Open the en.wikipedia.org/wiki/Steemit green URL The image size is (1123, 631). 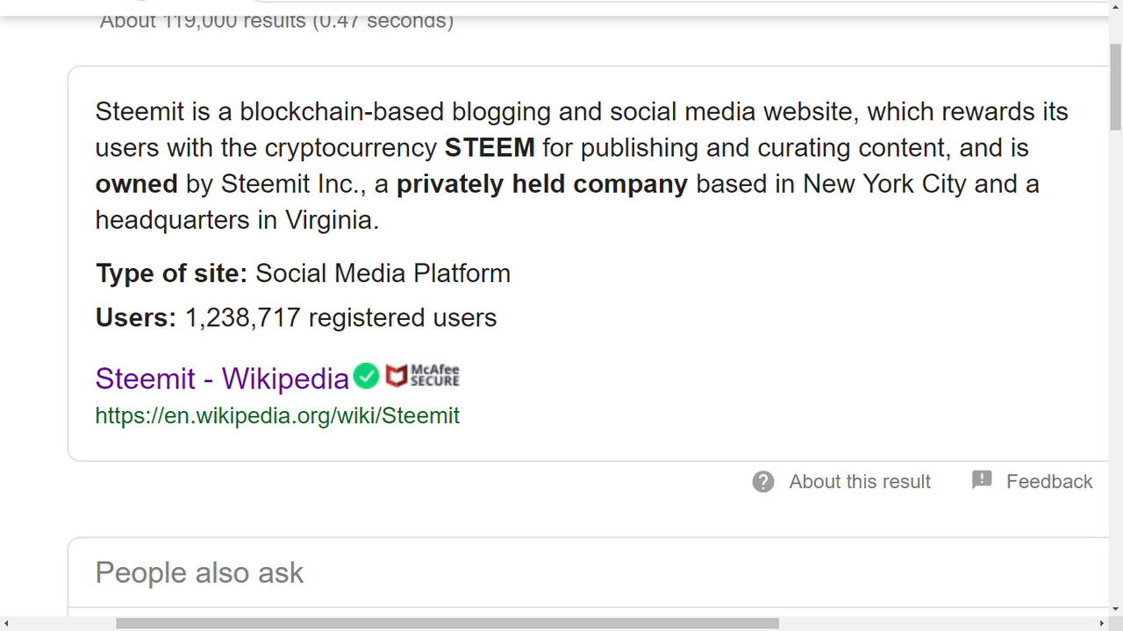tap(277, 415)
